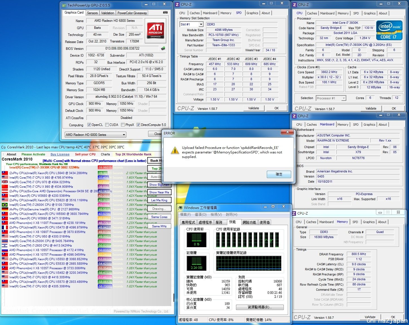Click the CPU 使用率 meter showing 8 %
409x325 pixels.
point(196,240)
